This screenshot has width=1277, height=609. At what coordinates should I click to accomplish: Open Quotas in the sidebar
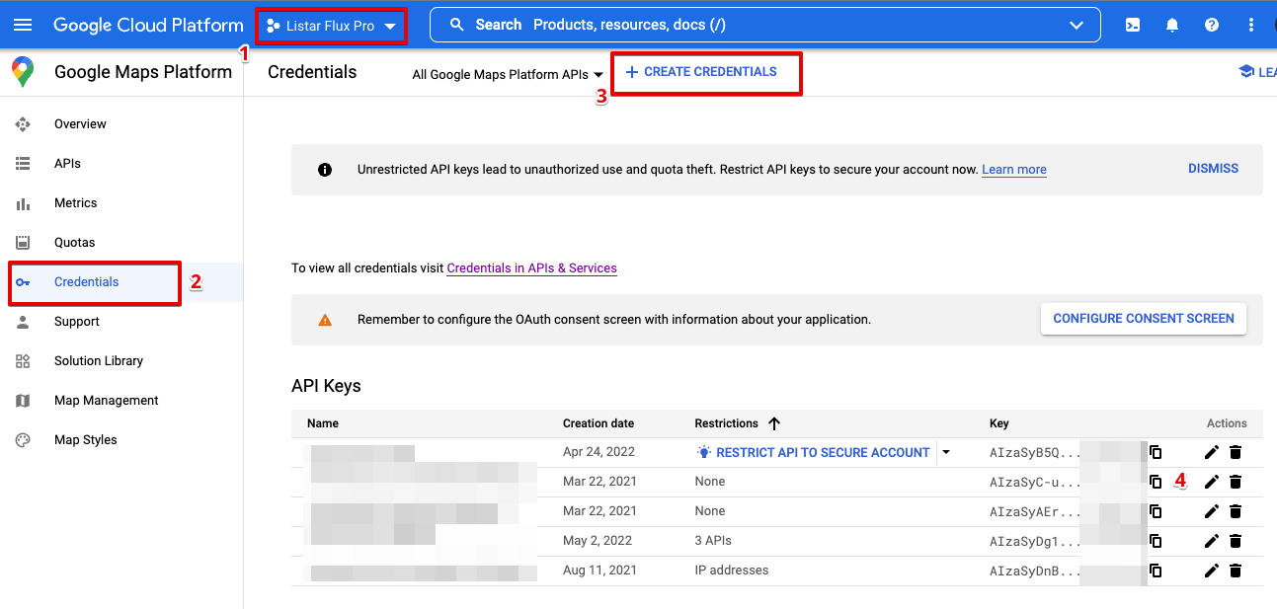click(121, 243)
